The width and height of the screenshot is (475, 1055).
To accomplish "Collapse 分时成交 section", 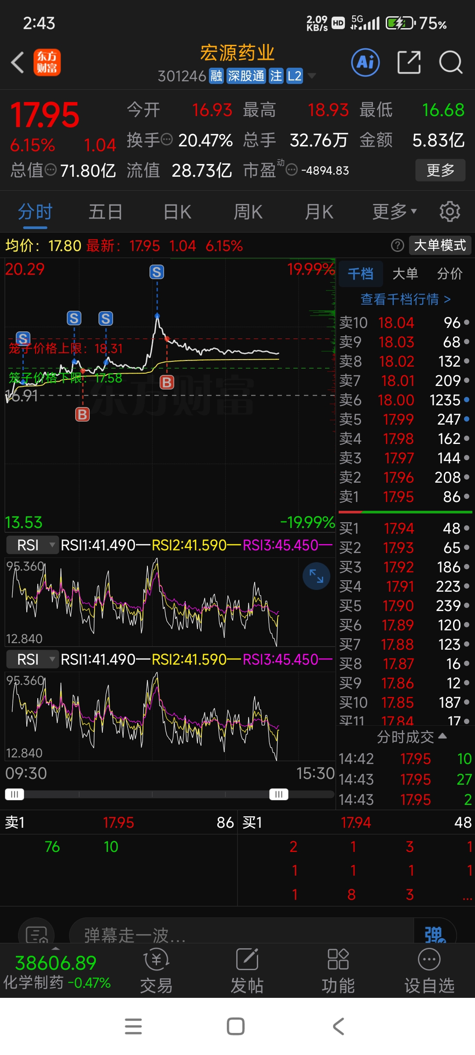I will tap(412, 737).
